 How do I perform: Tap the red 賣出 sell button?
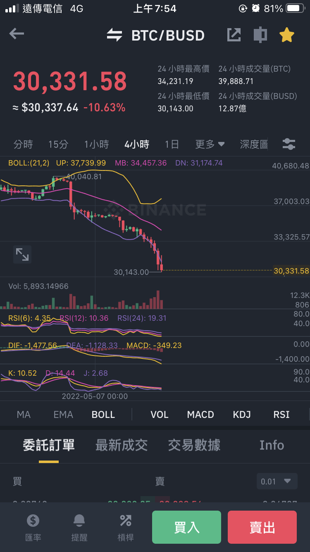(x=262, y=527)
